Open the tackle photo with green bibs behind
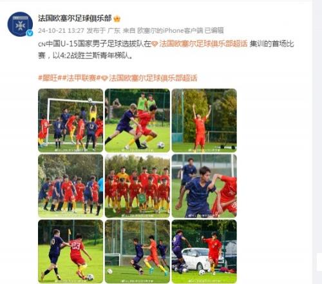Screen dimensions: 322x284 tap(137, 121)
